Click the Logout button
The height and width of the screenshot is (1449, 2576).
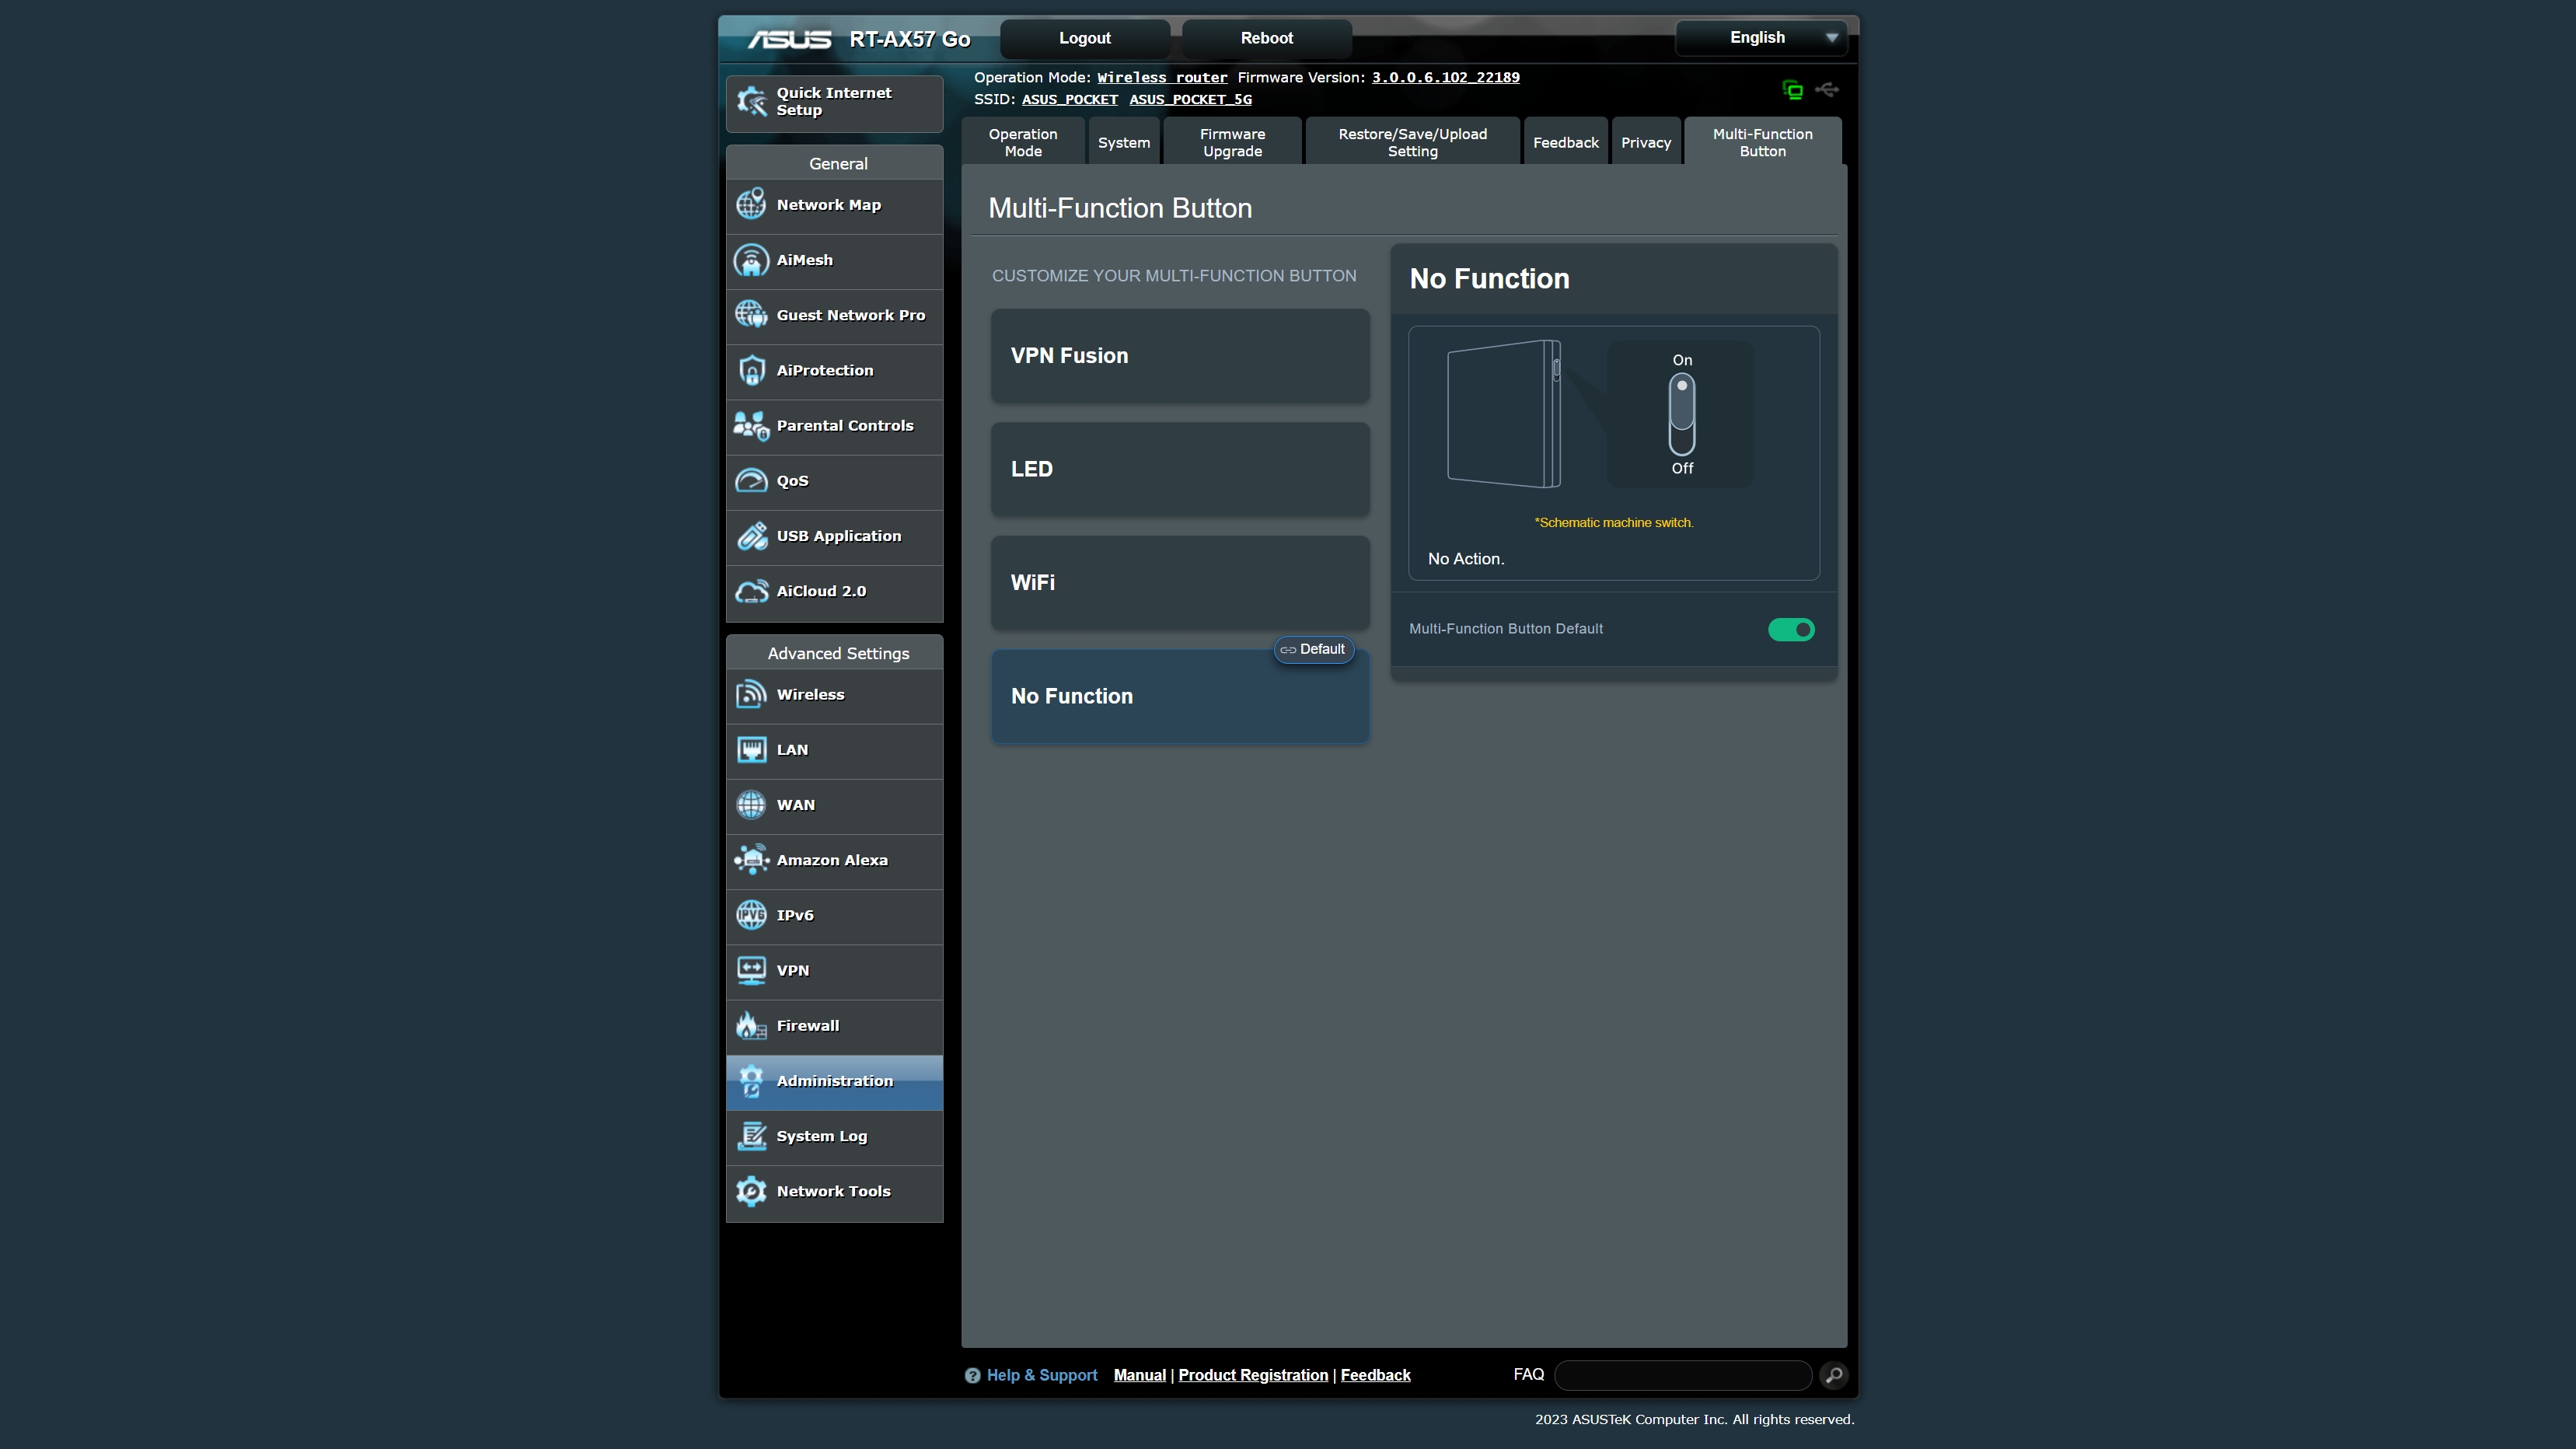pyautogui.click(x=1083, y=37)
